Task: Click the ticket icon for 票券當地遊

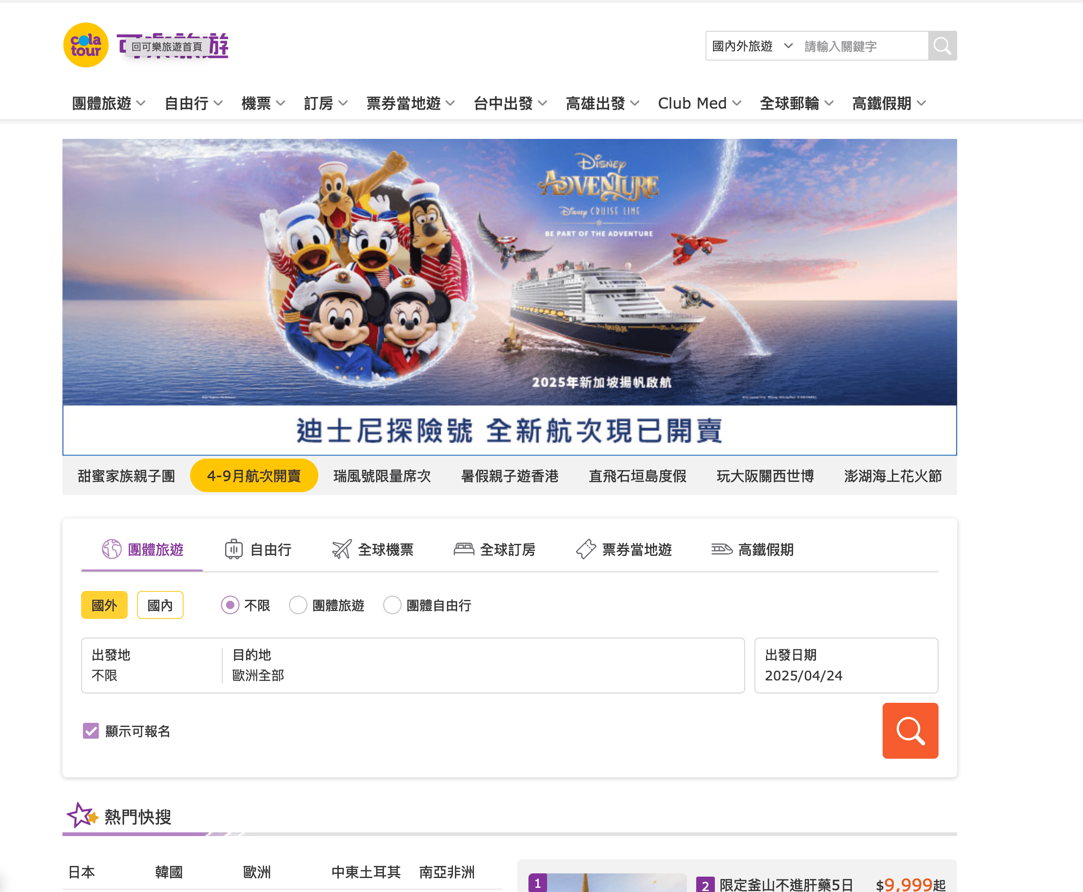Action: (586, 549)
